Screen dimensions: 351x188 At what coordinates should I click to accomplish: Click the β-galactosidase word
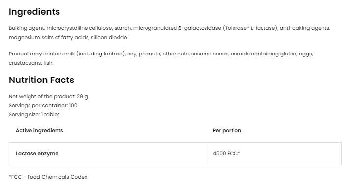pos(200,28)
